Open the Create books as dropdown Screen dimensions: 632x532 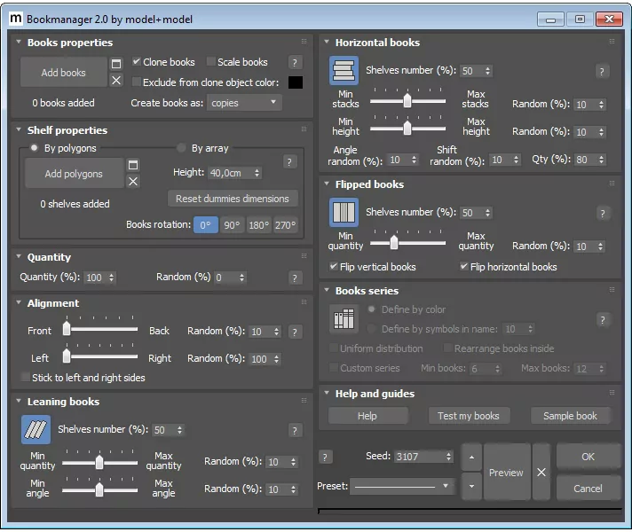(244, 103)
